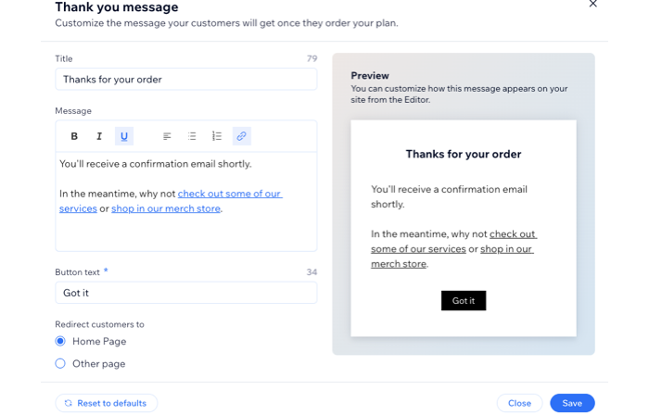Select the Home Page radio option
The width and height of the screenshot is (649, 415).
tap(60, 341)
